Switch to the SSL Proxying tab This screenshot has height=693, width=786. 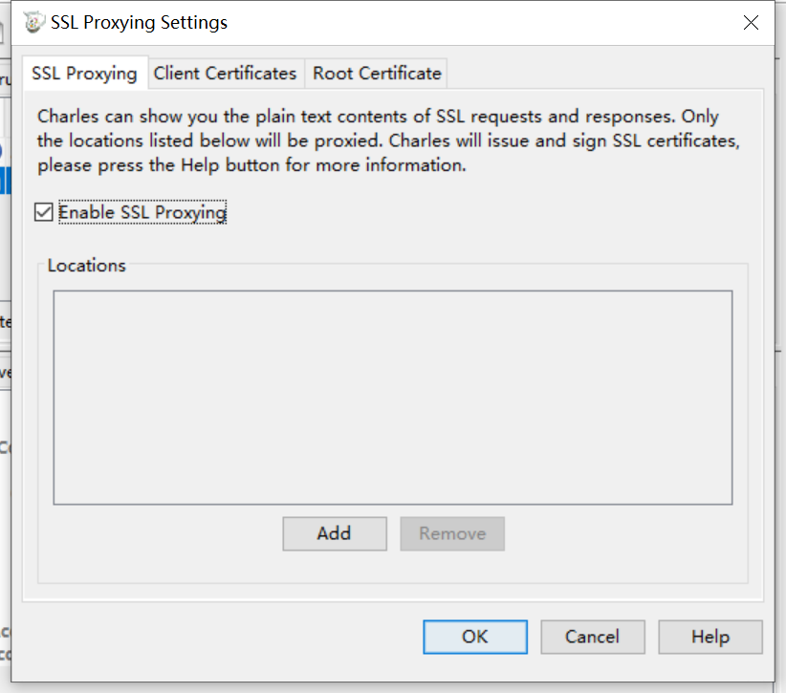tap(85, 74)
